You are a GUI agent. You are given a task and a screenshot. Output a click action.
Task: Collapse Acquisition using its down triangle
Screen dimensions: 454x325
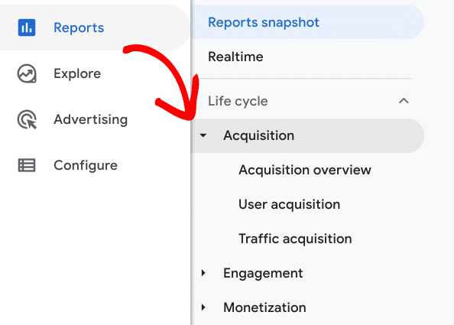(x=203, y=135)
